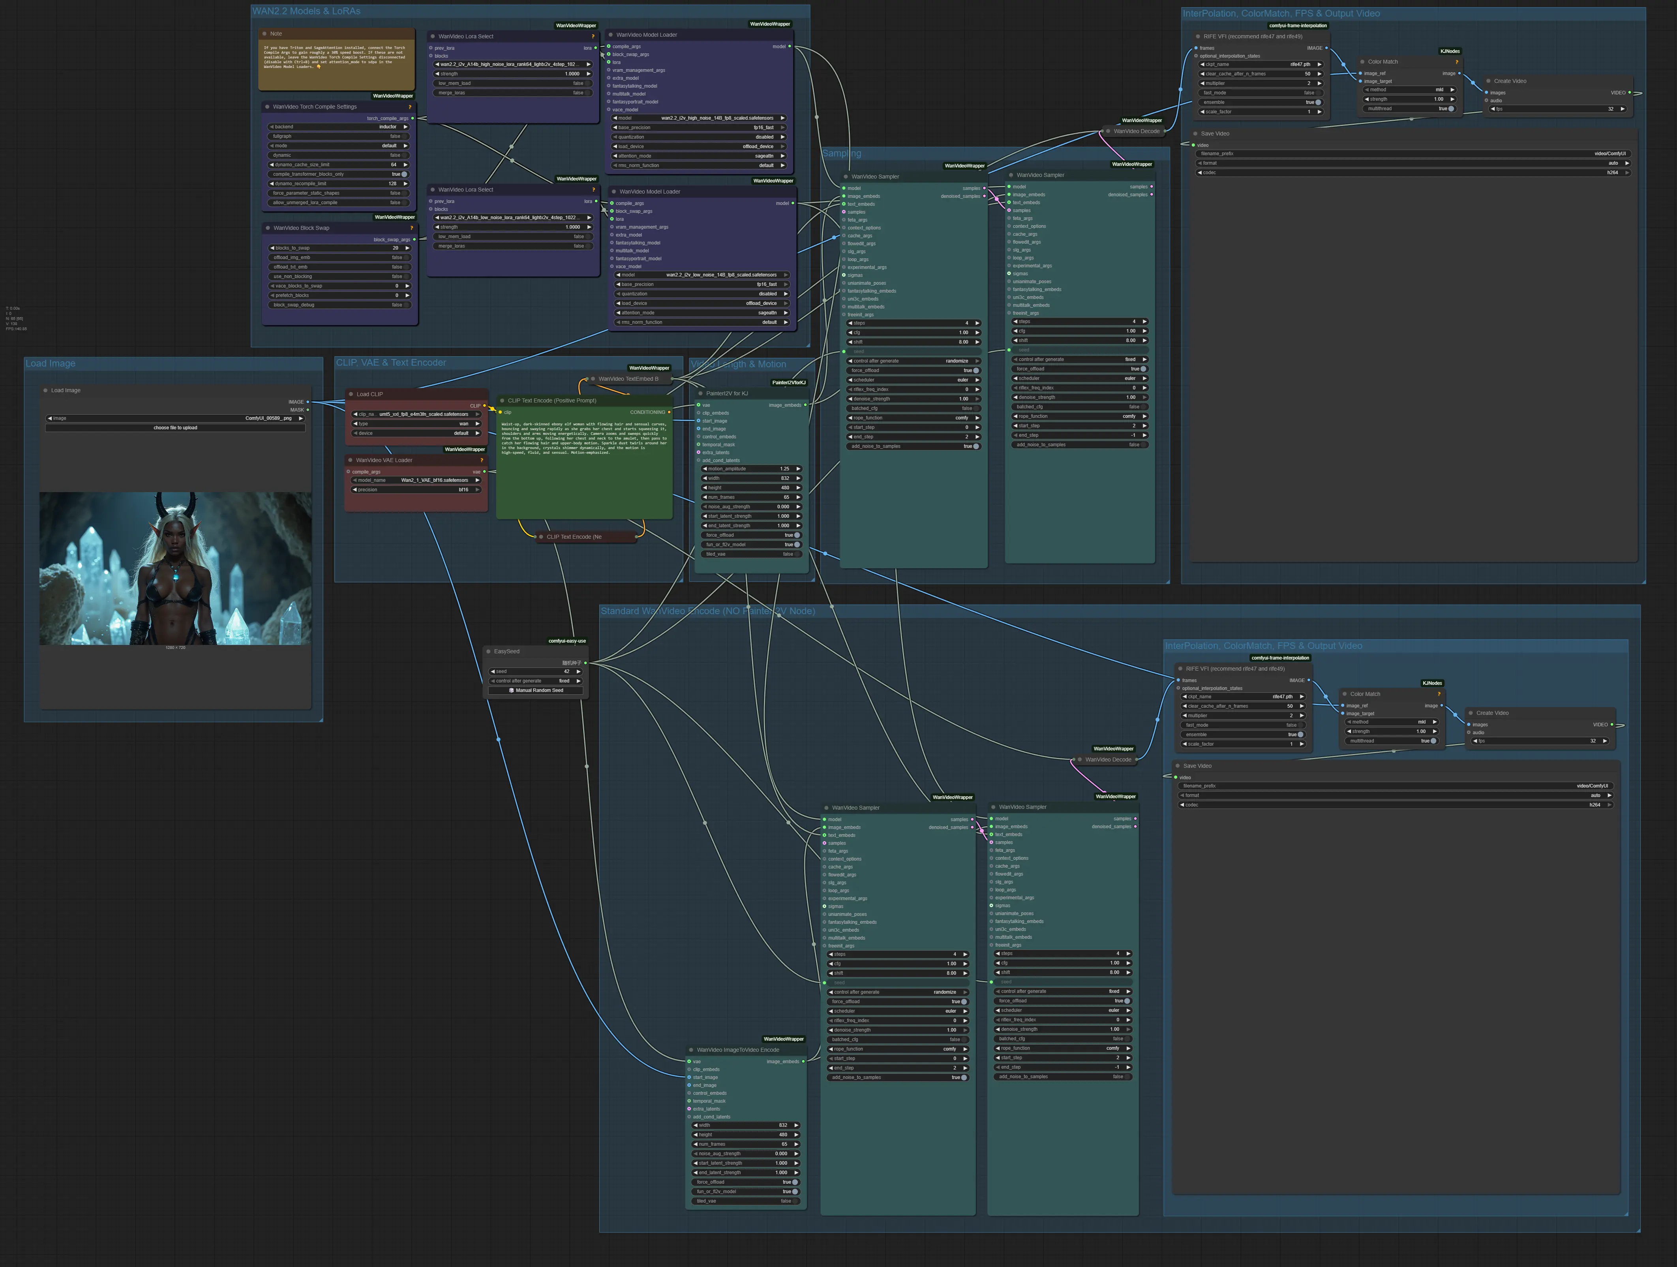Expand the collapsed WanVideo TextEmbed B node
Viewport: 1677px width, 1267px height.
593,379
